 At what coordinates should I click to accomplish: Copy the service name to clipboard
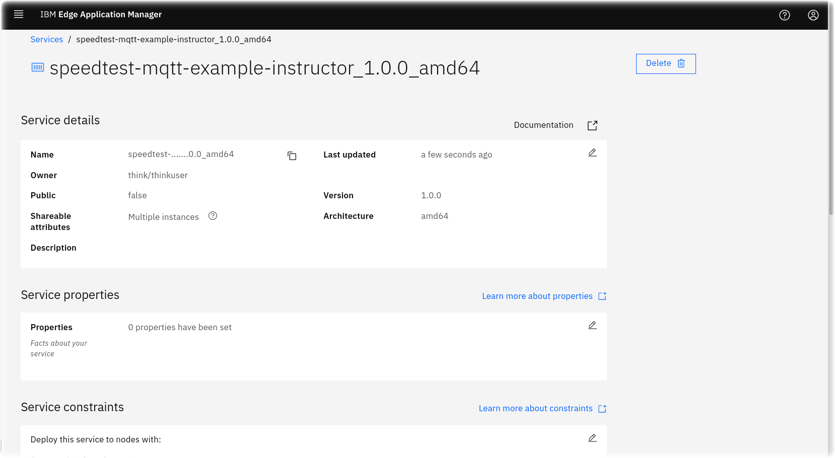292,156
